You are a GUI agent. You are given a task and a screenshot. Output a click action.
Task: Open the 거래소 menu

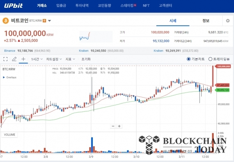42,6
